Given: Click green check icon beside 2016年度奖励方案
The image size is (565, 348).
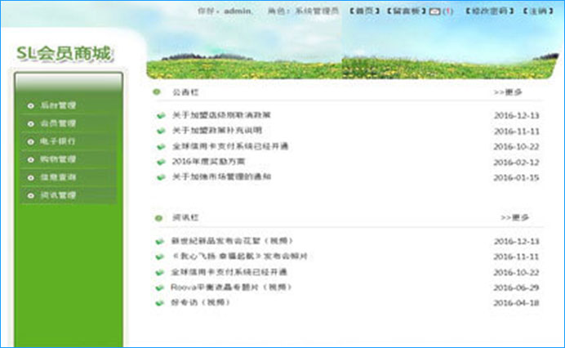Looking at the screenshot, I should click(161, 162).
